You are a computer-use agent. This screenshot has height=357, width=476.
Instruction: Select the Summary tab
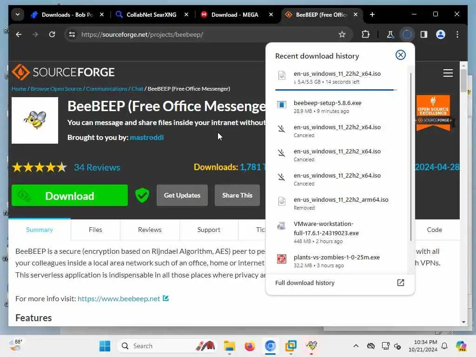[40, 230]
